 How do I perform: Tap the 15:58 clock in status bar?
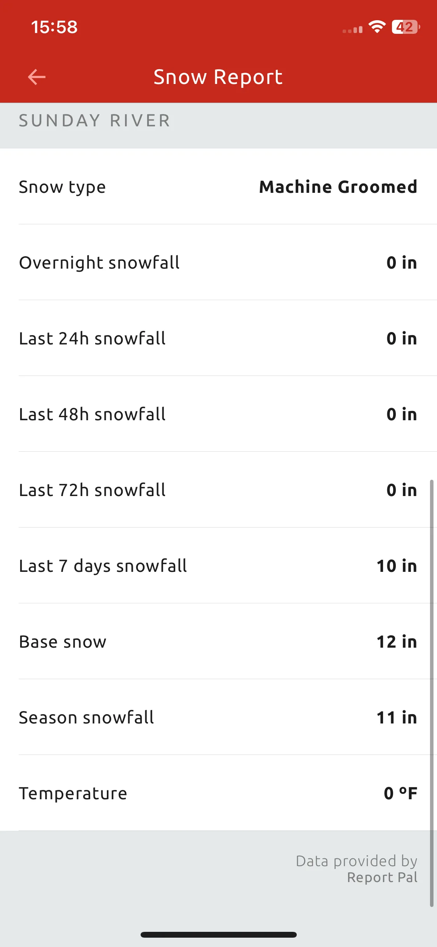[x=54, y=27]
